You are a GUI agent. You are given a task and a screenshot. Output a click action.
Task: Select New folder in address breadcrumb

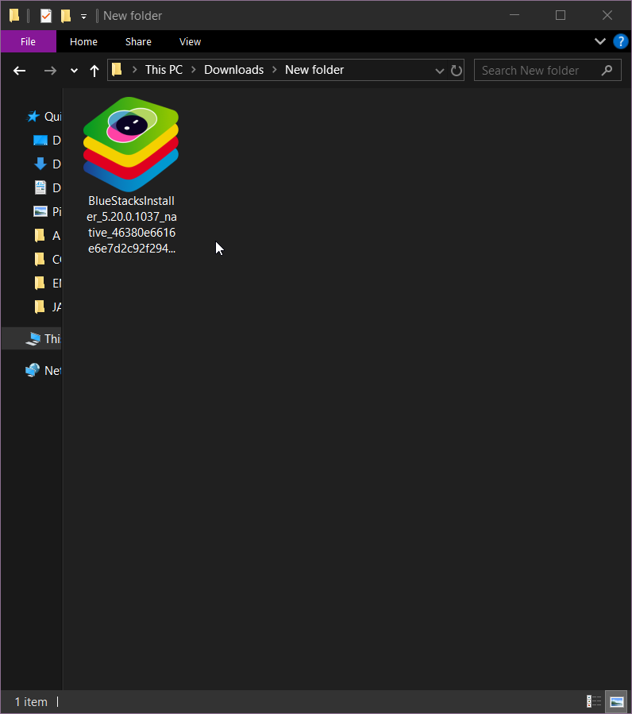[314, 70]
